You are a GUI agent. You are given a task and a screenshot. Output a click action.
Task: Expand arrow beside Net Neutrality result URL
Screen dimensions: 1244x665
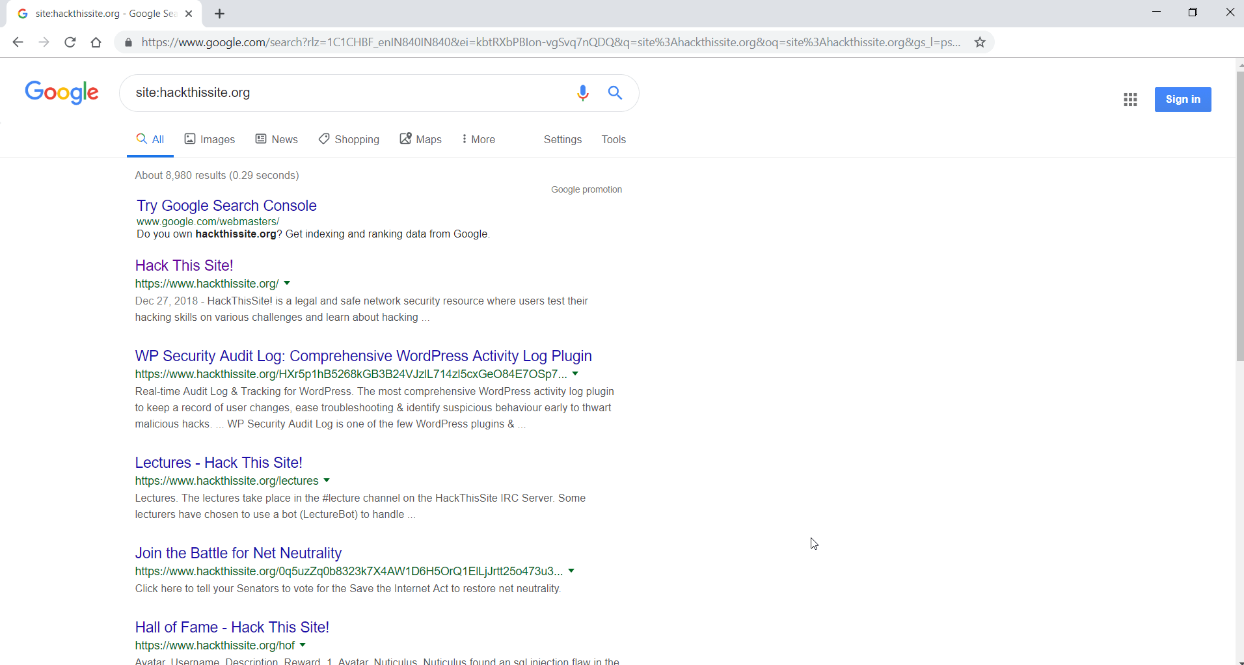click(x=571, y=571)
